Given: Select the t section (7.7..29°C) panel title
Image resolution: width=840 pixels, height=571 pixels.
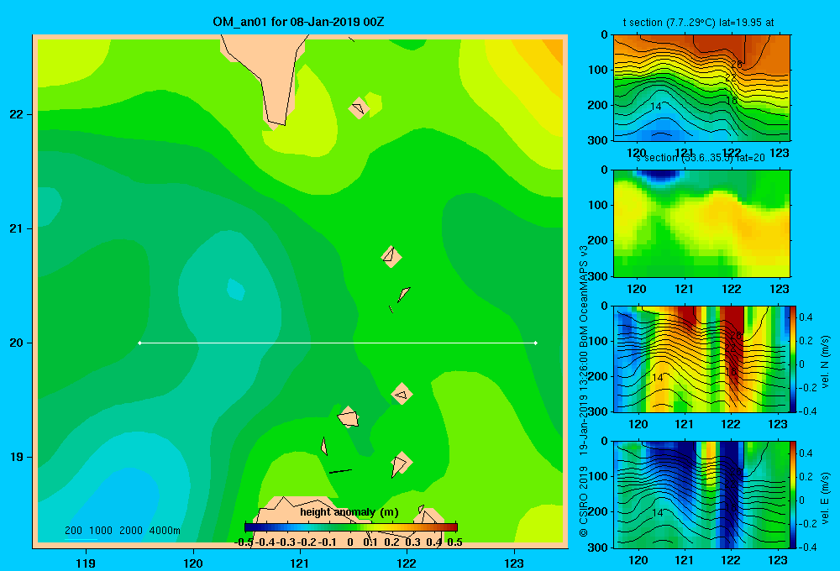Looking at the screenshot, I should coord(698,23).
